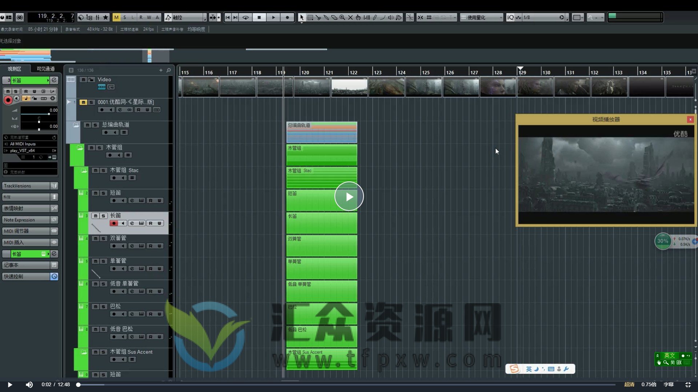Go to previous marker in transport

click(228, 17)
